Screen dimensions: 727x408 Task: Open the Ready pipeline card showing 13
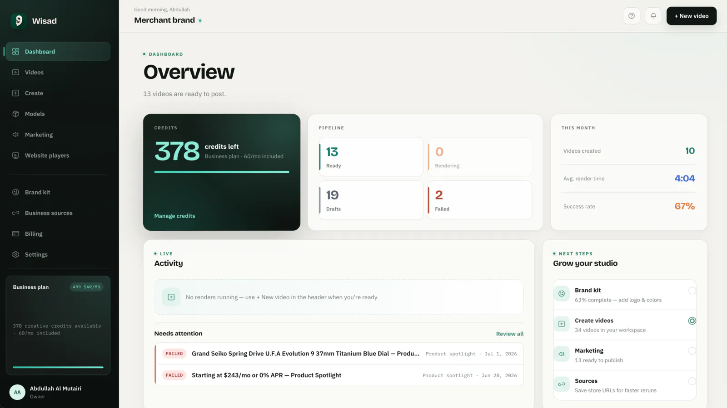coord(371,157)
